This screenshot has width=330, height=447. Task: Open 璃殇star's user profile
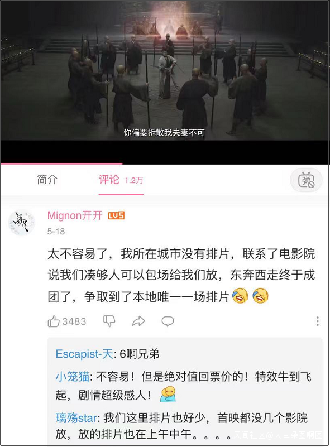76,418
